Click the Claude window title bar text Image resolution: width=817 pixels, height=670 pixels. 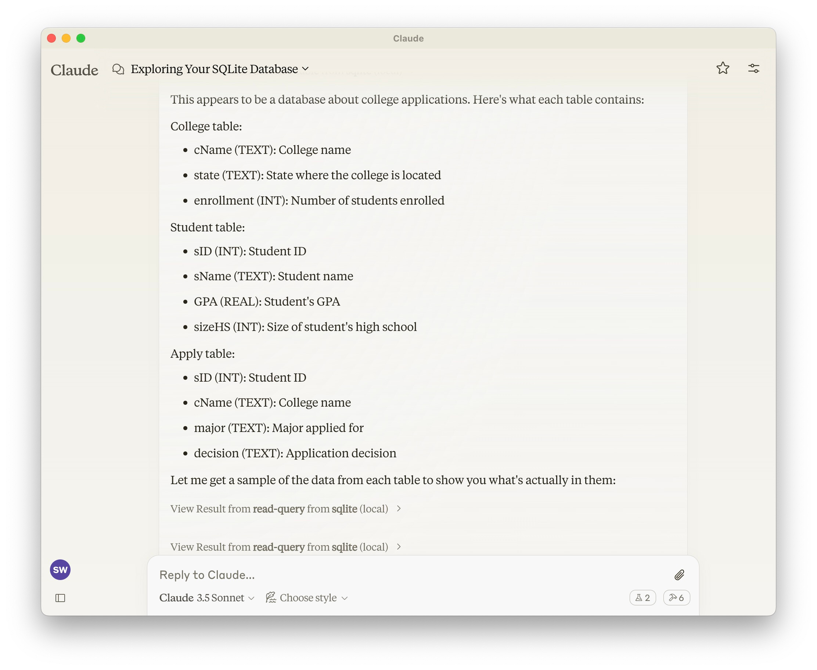click(408, 38)
